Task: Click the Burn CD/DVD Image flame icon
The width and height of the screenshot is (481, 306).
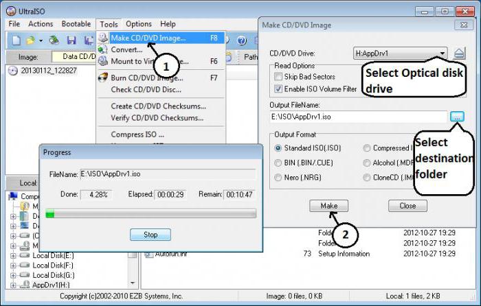Action: 103,78
